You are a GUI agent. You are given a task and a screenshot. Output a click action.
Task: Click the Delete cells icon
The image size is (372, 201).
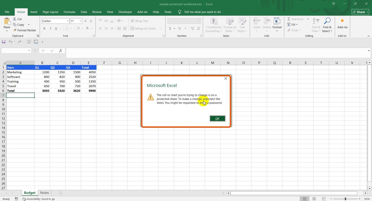click(x=267, y=21)
